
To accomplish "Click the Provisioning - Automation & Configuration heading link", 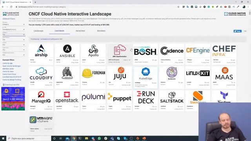I will (x=47, y=39).
